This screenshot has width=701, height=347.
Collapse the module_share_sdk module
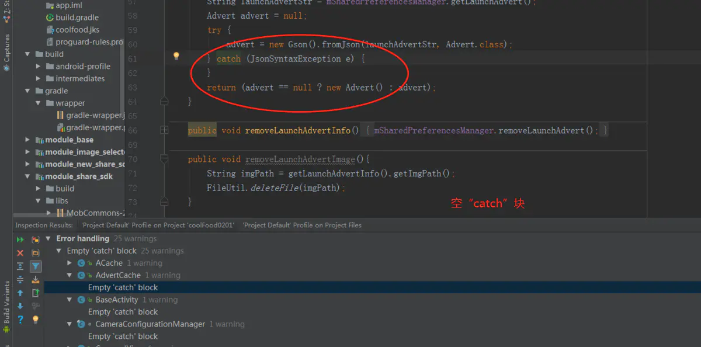point(27,176)
